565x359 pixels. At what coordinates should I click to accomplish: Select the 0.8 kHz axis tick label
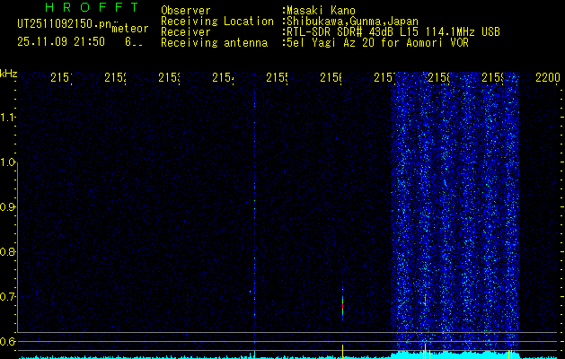coord(7,251)
